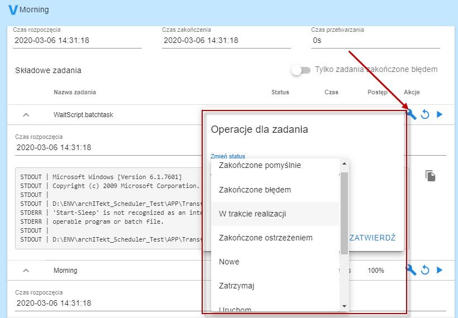The width and height of the screenshot is (458, 318).
Task: Click the Status column header
Action: pos(280,92)
